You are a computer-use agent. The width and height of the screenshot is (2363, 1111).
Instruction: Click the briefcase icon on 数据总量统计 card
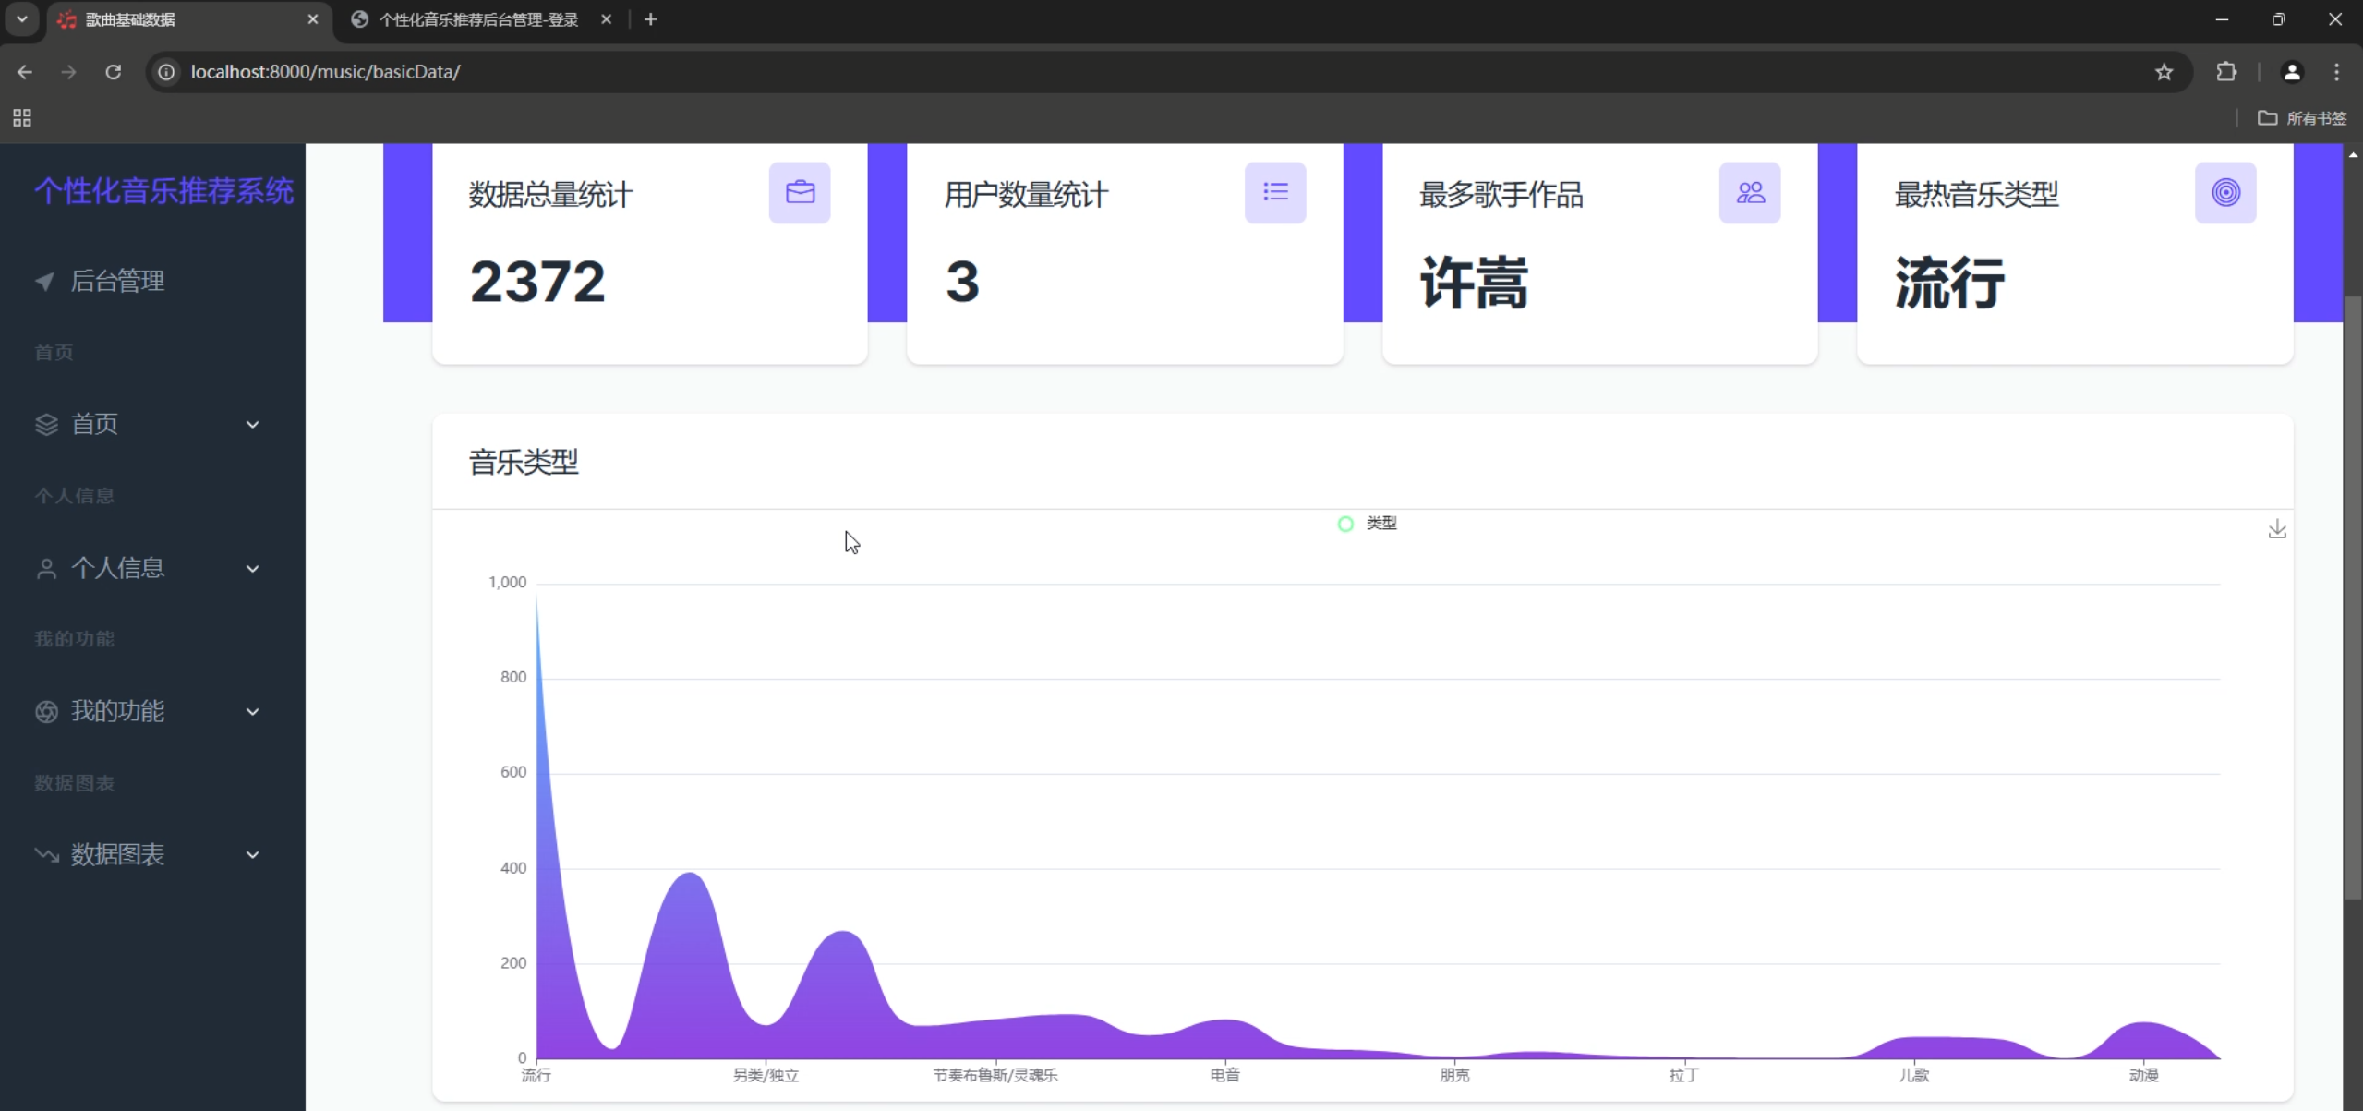click(800, 192)
